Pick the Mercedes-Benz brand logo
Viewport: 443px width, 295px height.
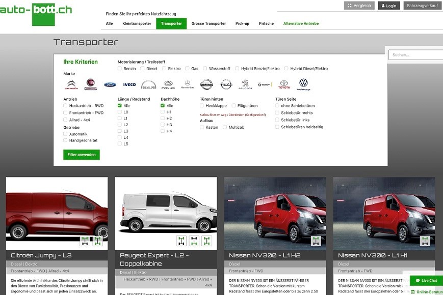(187, 84)
